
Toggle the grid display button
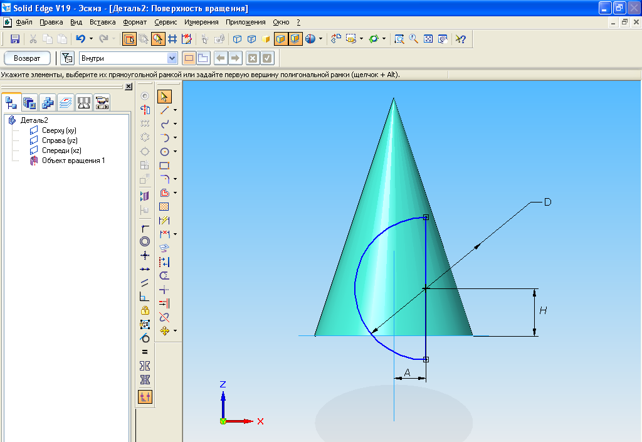[172, 39]
